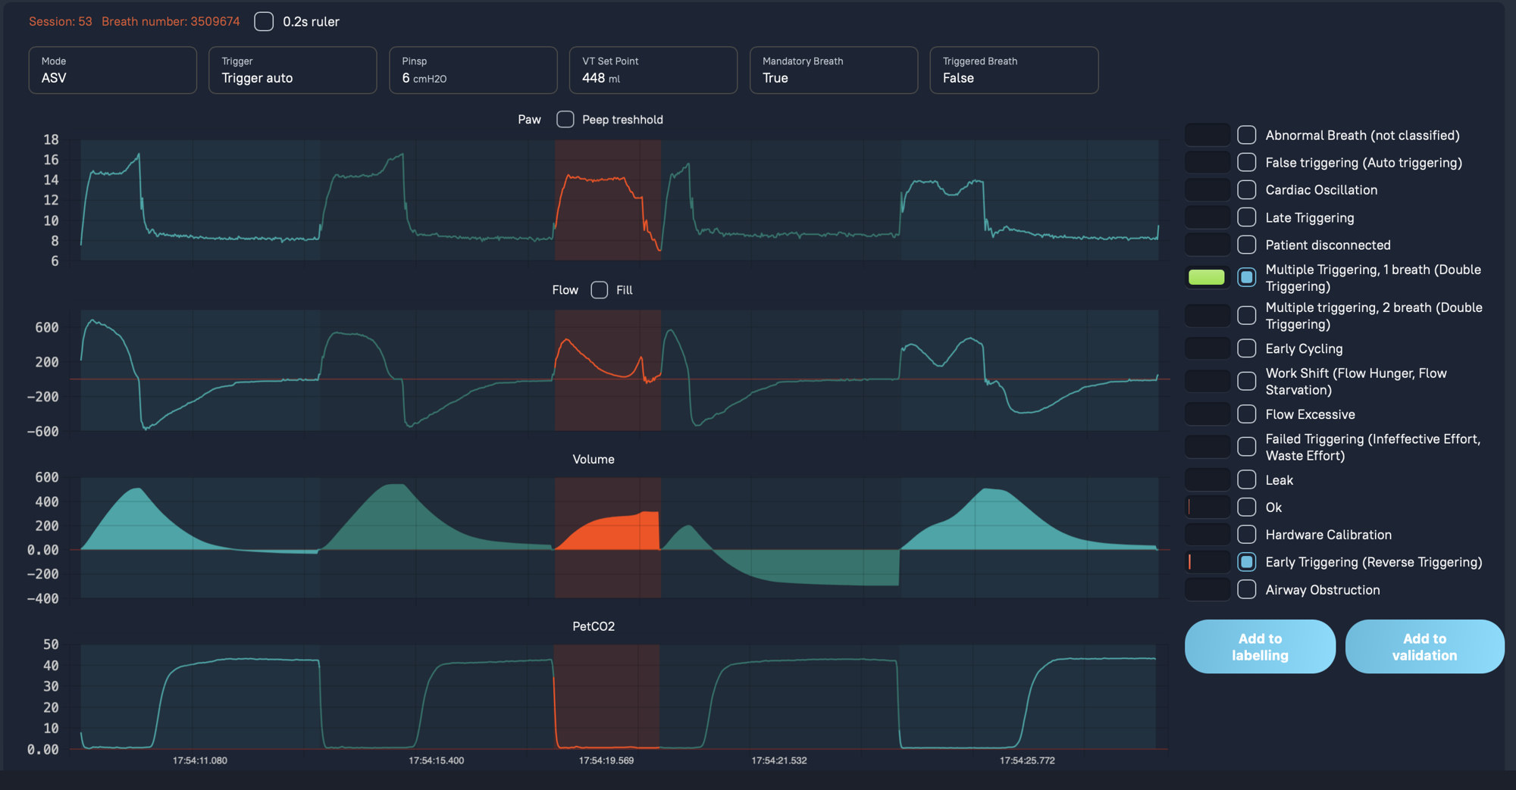Check the Hardware Calibration option
The image size is (1516, 790).
1247,535
